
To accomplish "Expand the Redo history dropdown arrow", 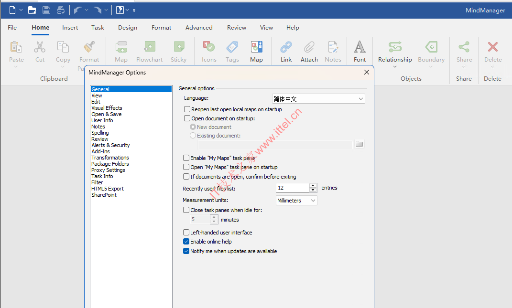I will [x=106, y=10].
